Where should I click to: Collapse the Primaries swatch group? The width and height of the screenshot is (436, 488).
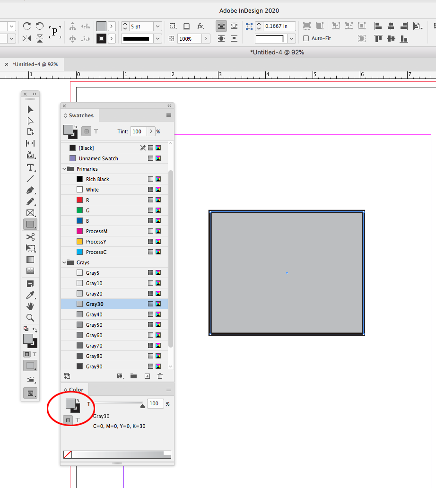click(x=64, y=168)
